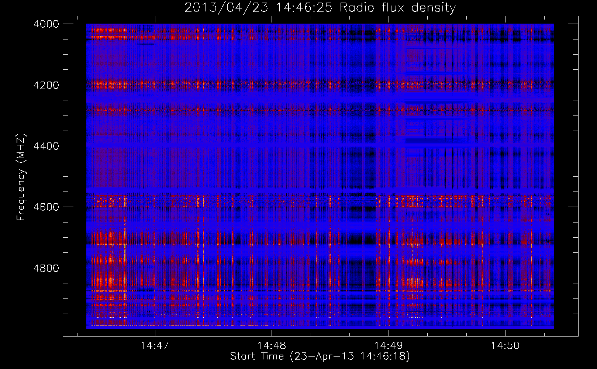Click the 4600 frequency tick label
Screen dimensions: 597x369
(x=46, y=207)
